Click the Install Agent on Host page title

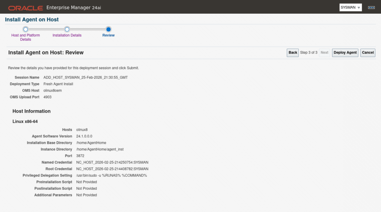(32, 19)
